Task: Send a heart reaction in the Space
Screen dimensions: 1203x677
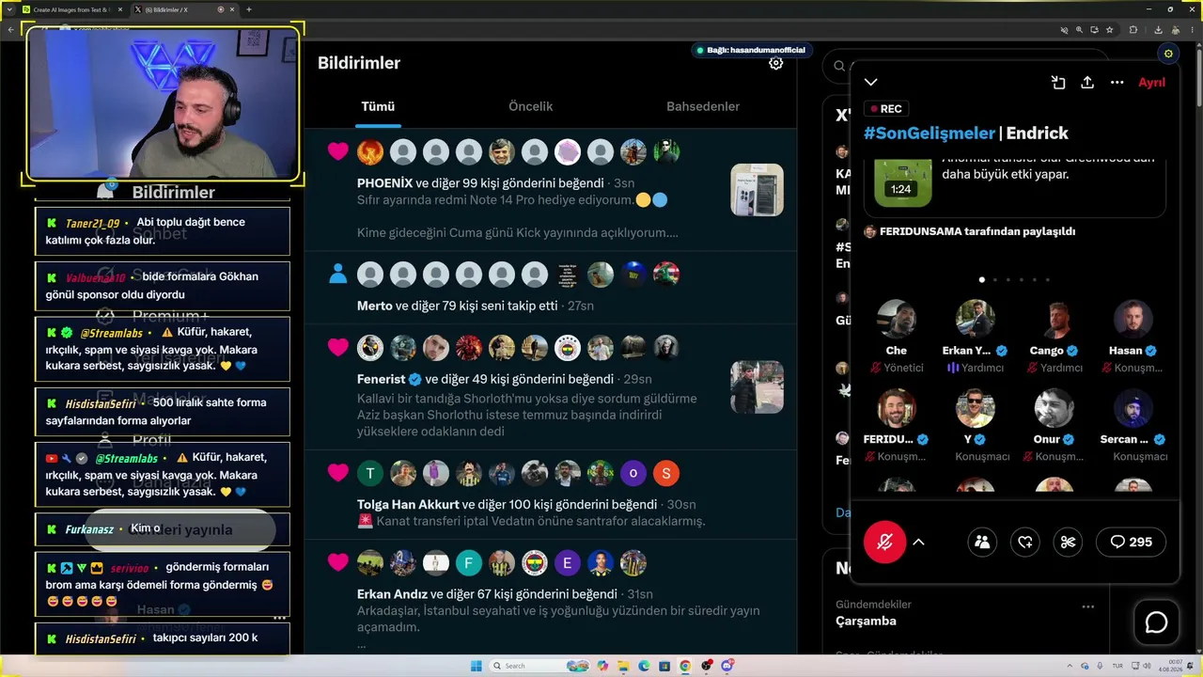Action: [x=1025, y=542]
